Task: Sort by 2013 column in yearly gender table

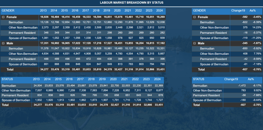Action: (x=43, y=11)
